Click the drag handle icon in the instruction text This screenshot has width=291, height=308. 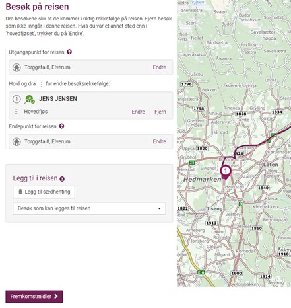coord(40,84)
